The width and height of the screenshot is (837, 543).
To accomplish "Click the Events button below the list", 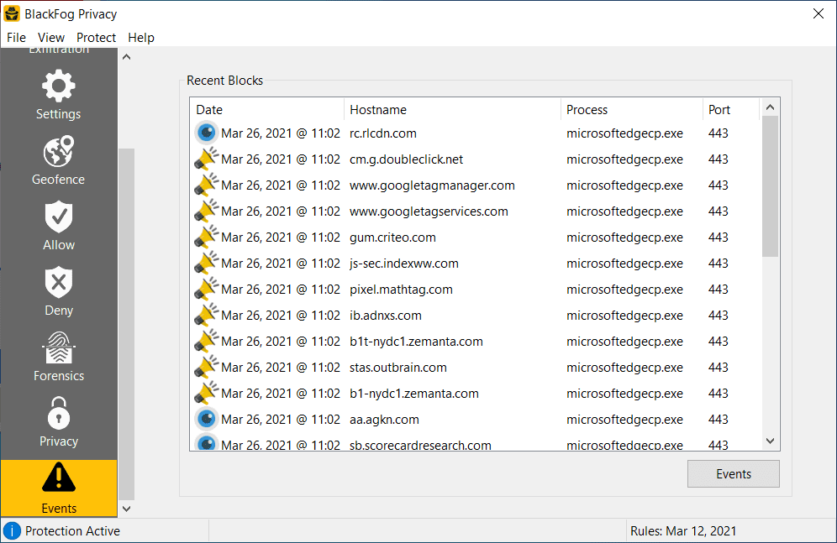I will click(734, 473).
